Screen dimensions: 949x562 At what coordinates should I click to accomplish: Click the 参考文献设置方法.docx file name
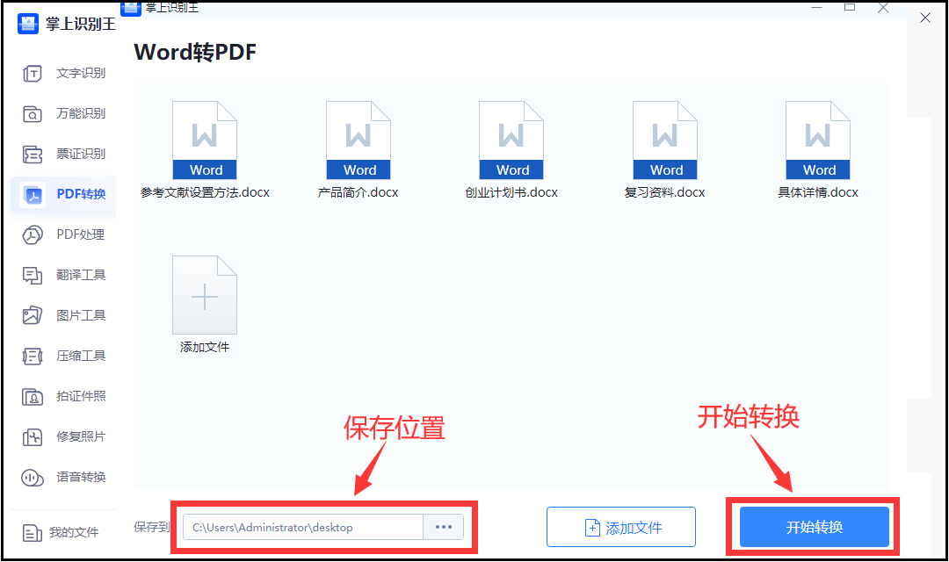pyautogui.click(x=205, y=192)
